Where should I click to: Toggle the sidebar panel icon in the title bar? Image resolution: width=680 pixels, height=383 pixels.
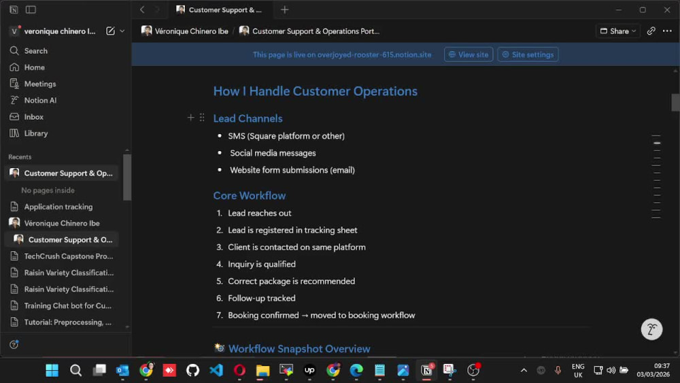point(31,10)
